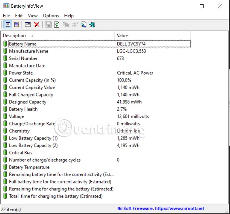Click the Properties toolbar icon
Screen dimensions: 230x214
pos(75,24)
